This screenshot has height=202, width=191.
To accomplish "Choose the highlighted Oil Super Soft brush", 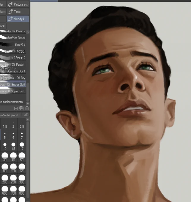I will coord(13,84).
